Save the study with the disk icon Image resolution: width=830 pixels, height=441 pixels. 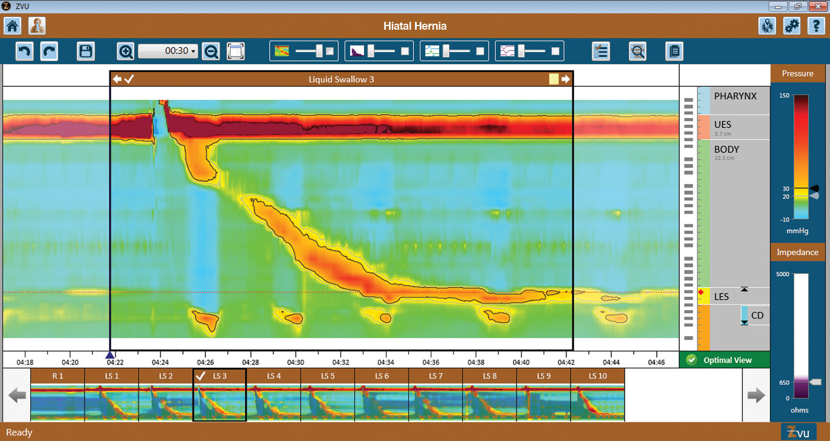(x=86, y=51)
